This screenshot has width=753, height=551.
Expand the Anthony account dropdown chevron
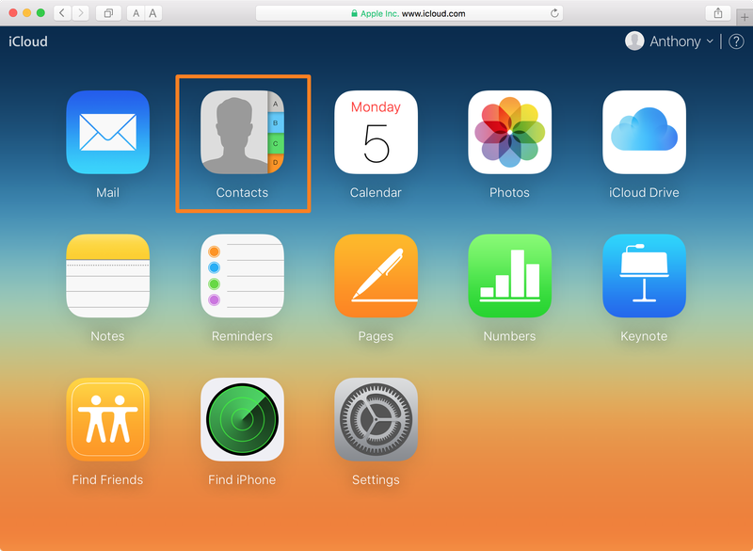710,41
